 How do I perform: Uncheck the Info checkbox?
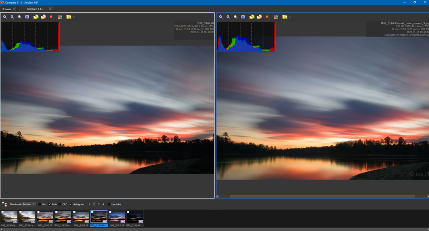coord(49,204)
